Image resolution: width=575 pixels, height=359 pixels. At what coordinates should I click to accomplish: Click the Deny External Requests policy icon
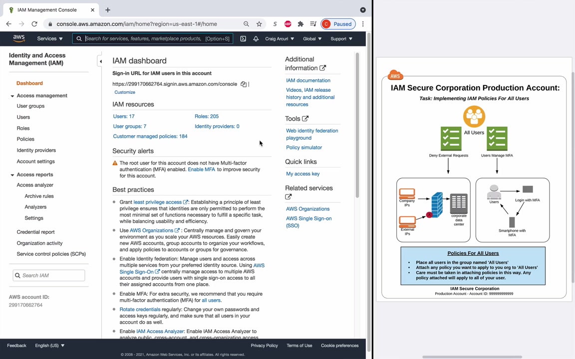click(x=451, y=139)
